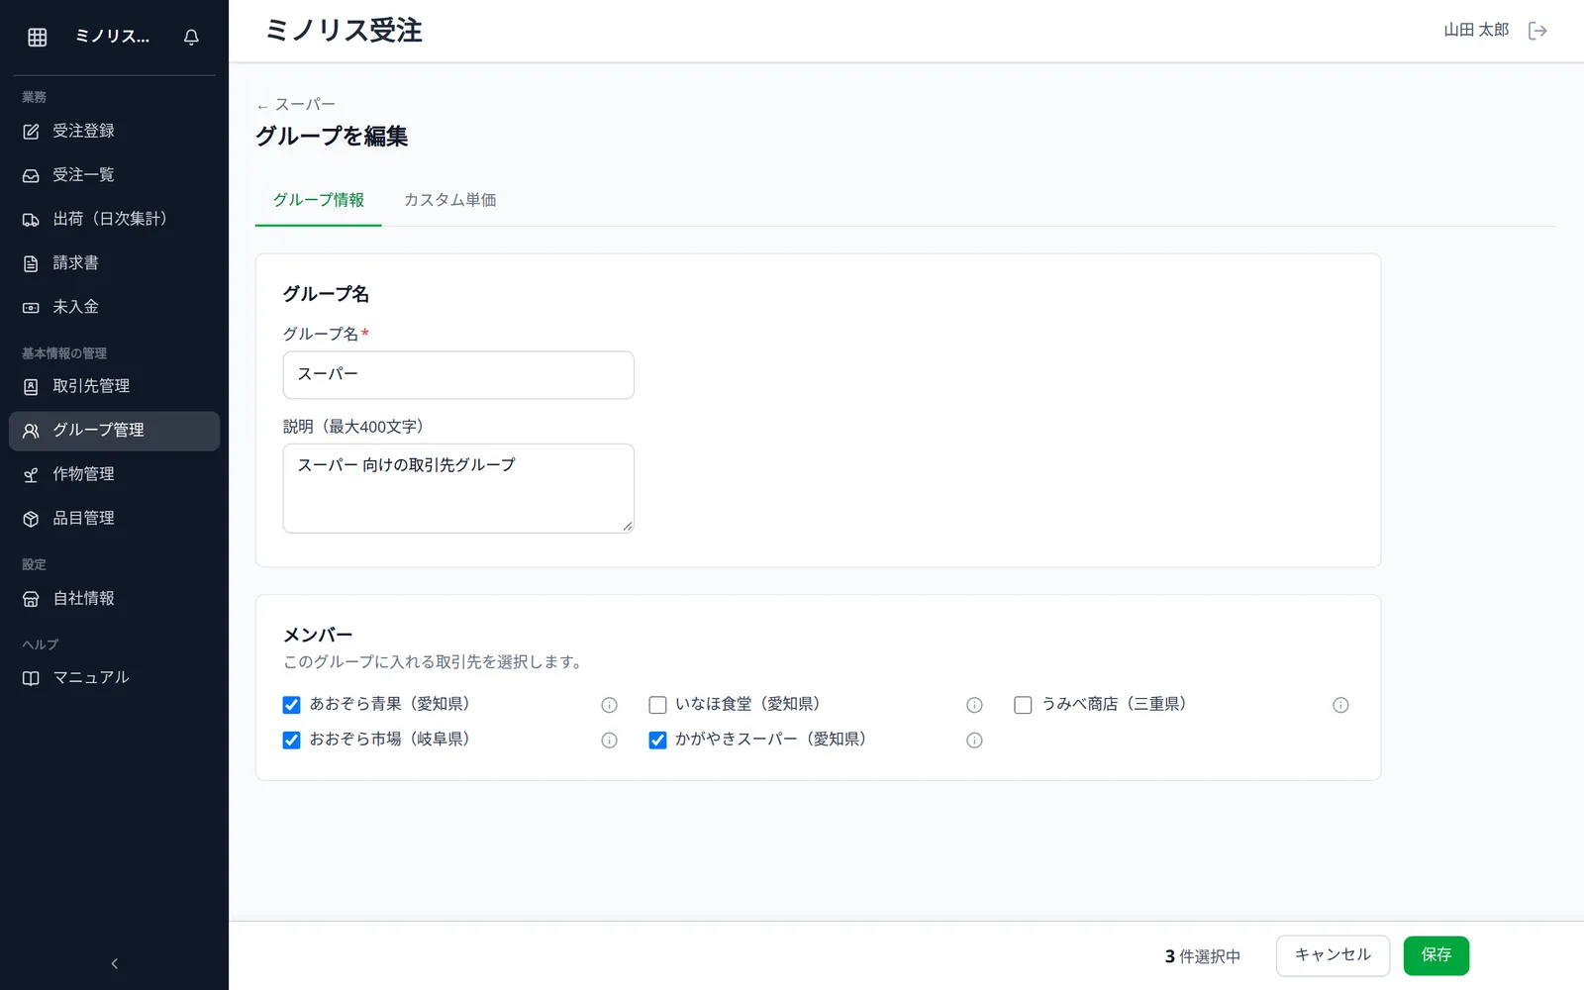The height and width of the screenshot is (990, 1584).
Task: Select the グループ情報 tab
Action: [319, 200]
